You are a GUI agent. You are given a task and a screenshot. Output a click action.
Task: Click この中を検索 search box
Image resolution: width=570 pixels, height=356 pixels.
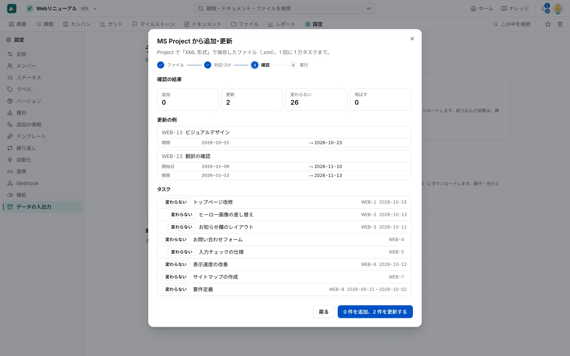click(x=512, y=24)
